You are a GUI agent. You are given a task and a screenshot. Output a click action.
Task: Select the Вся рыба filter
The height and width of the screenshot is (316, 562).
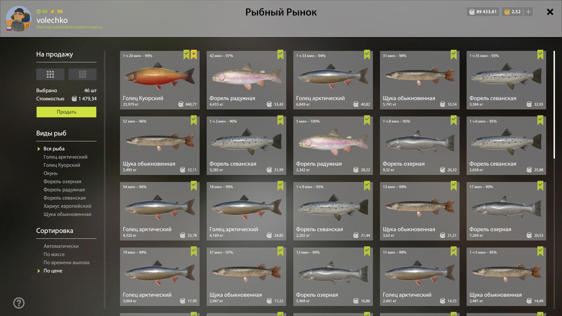pyautogui.click(x=54, y=149)
